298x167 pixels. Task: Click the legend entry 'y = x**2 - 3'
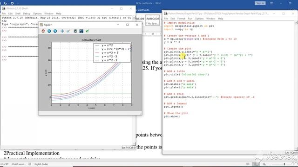[109, 60]
